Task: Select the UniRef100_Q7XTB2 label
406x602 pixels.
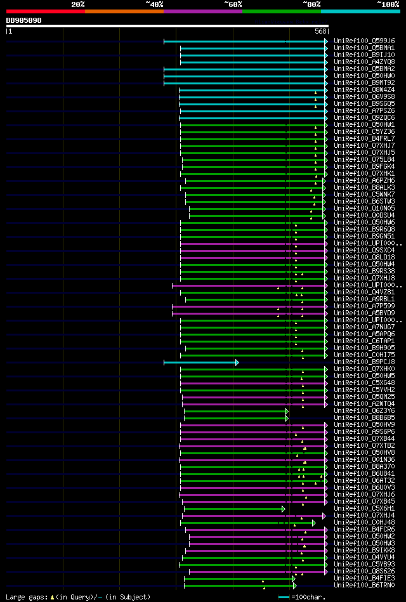Action: pos(365,446)
